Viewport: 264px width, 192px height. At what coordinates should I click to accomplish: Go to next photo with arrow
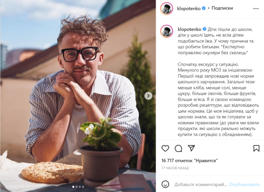[148, 96]
